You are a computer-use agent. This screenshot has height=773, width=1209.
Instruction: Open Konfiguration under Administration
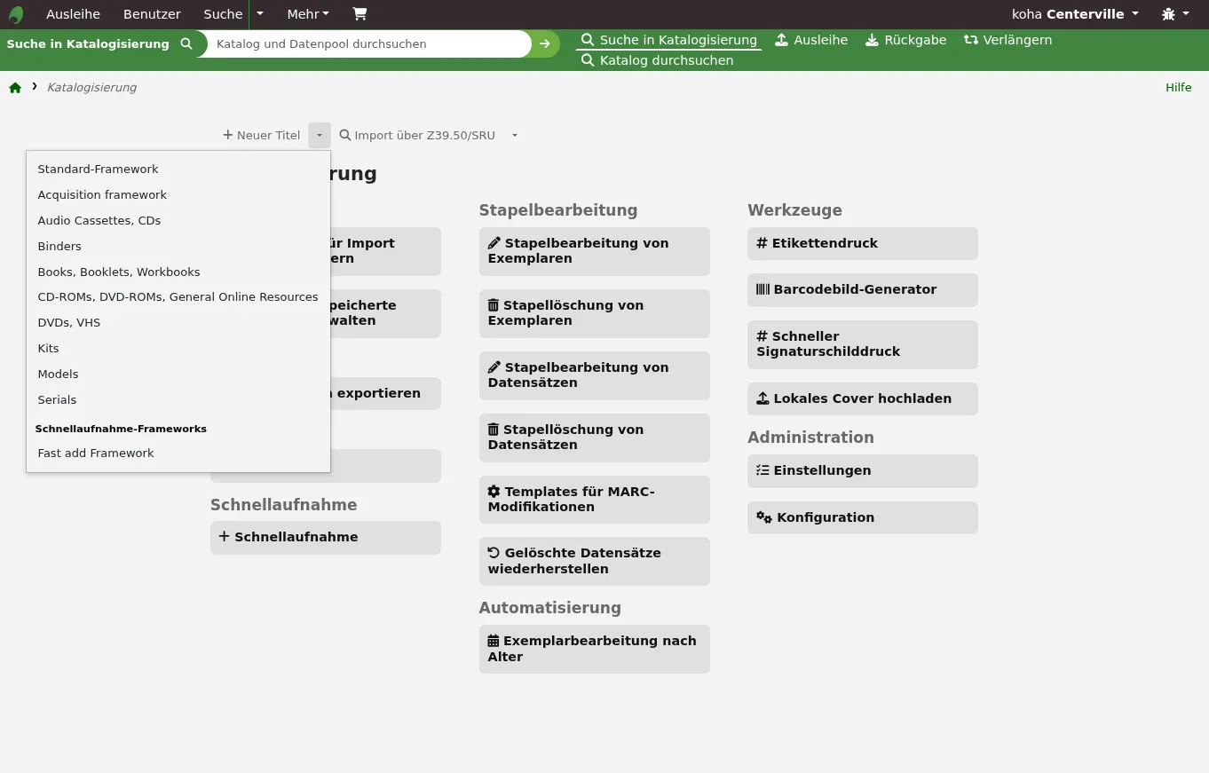click(x=863, y=517)
